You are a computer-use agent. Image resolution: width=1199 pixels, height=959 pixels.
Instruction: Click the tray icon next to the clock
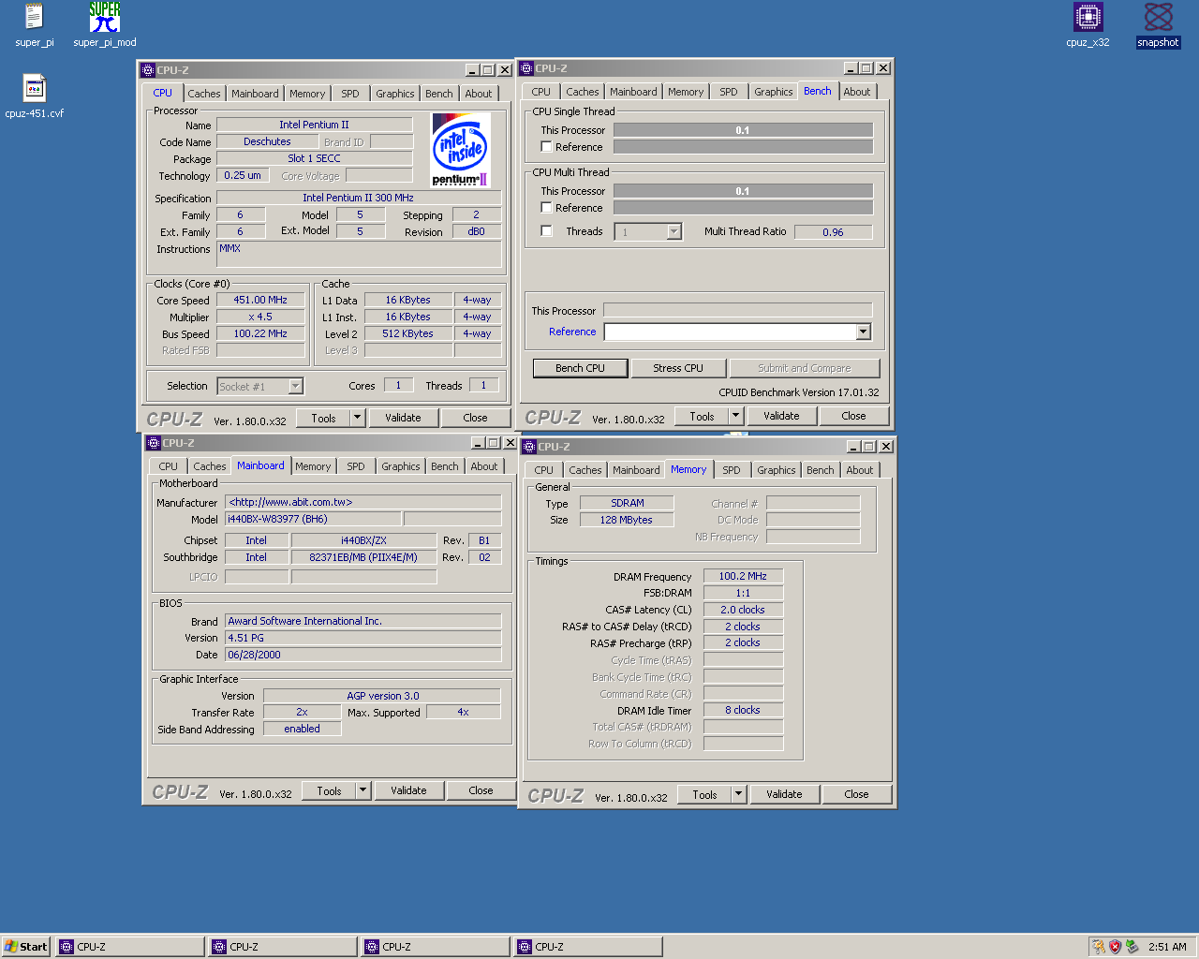[x=1132, y=947]
